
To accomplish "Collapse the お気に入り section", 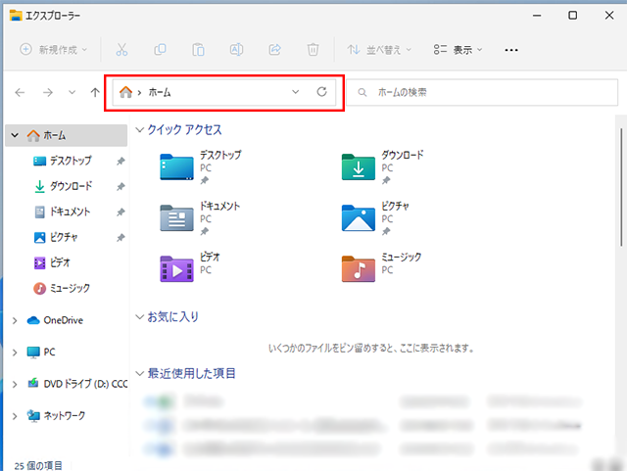I will [x=139, y=317].
